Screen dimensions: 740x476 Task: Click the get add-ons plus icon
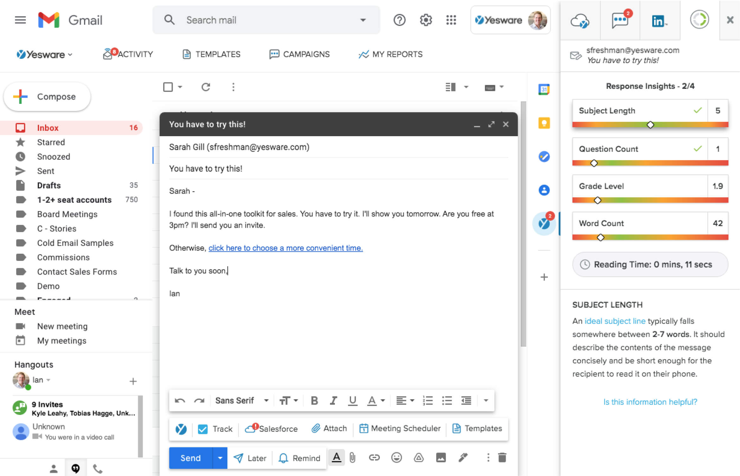(544, 277)
